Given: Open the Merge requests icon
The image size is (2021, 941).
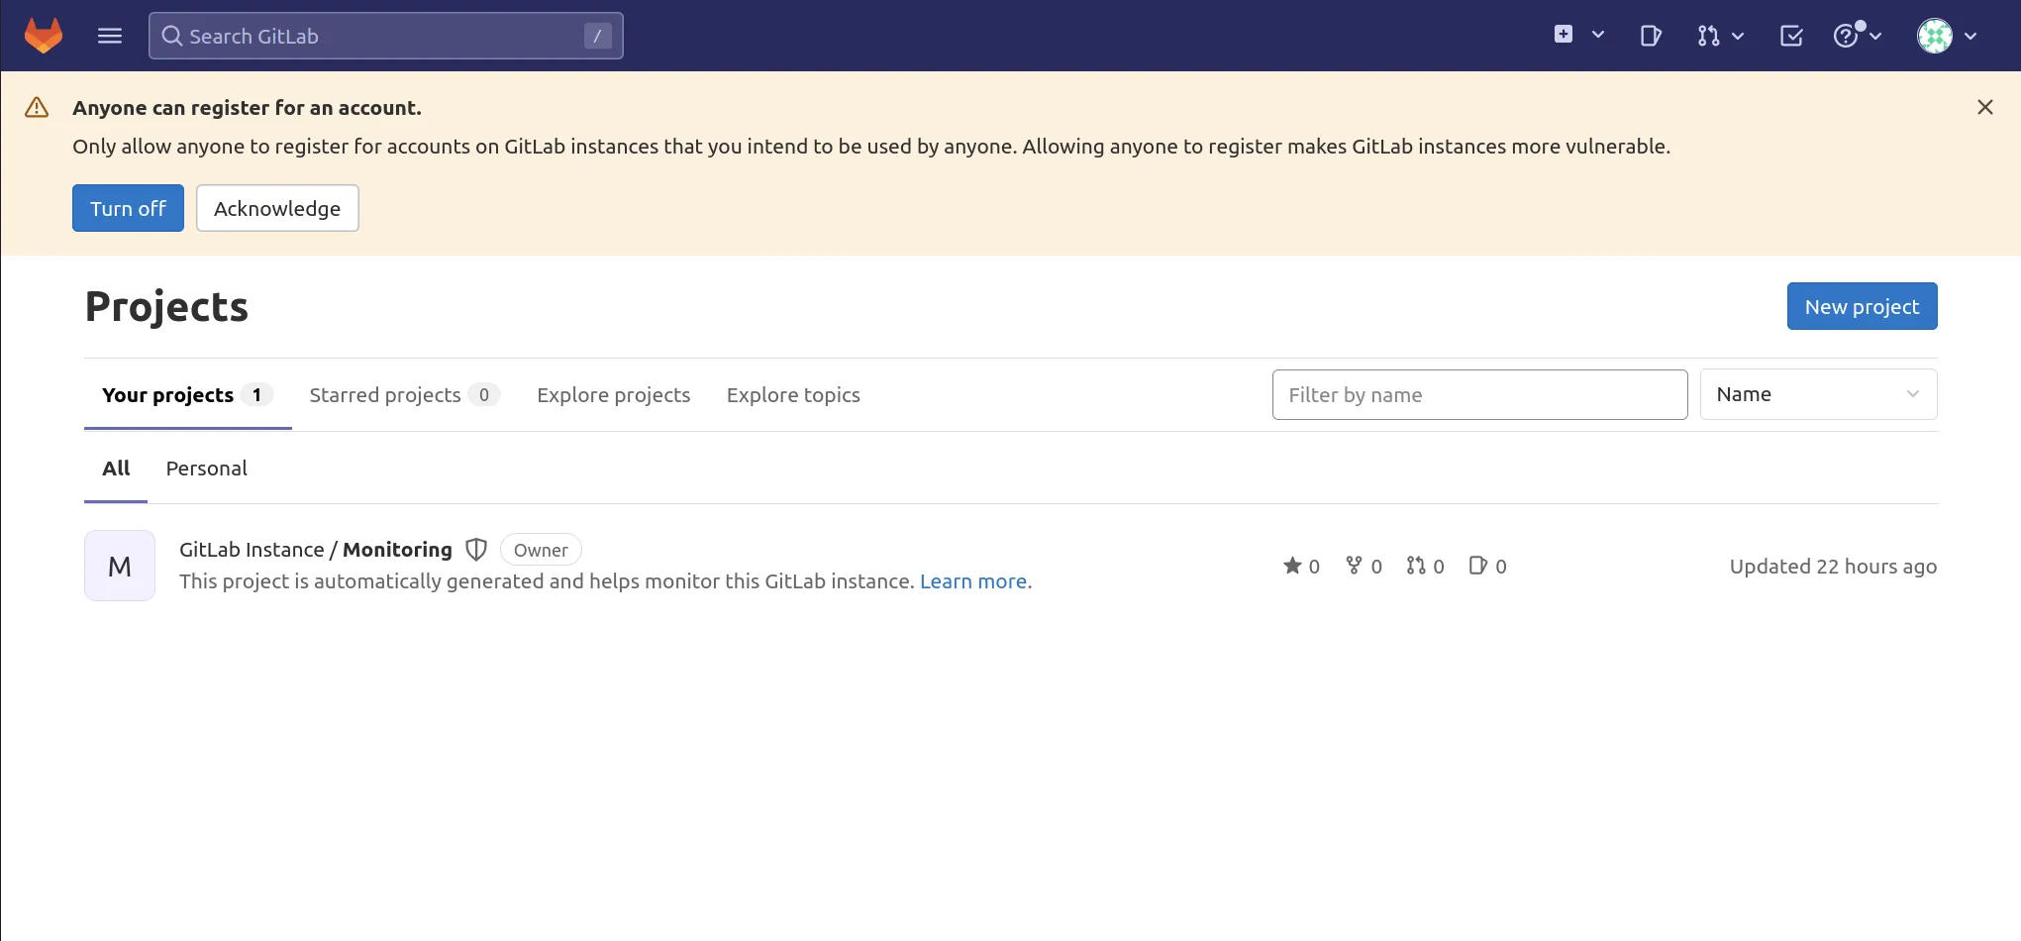Looking at the screenshot, I should click(1707, 36).
